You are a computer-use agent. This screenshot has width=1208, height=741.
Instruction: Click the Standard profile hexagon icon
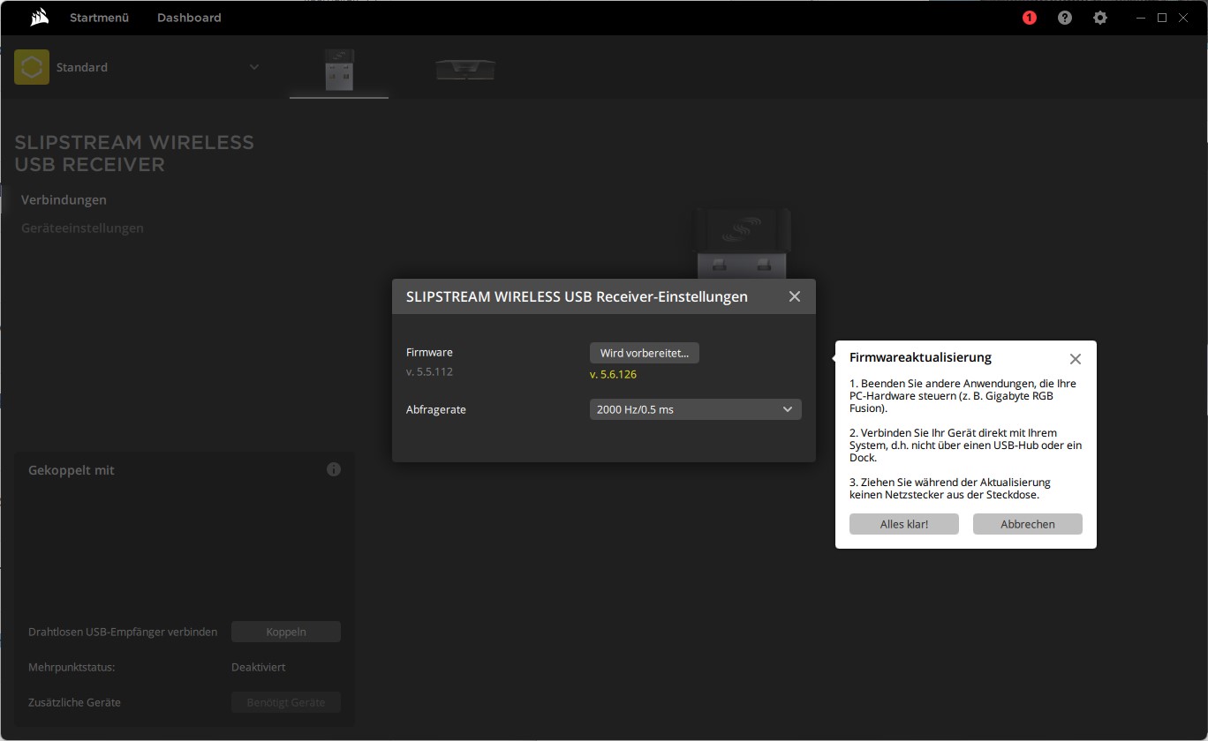pos(32,66)
